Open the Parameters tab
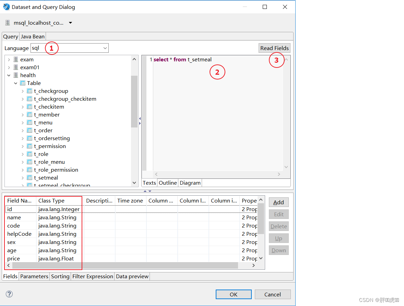The height and width of the screenshot is (306, 404). click(34, 277)
